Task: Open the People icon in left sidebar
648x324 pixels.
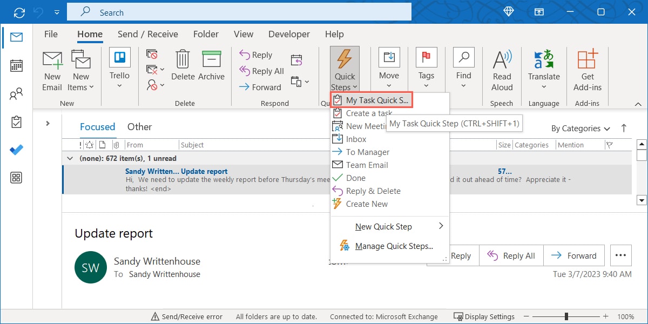Action: pyautogui.click(x=16, y=94)
